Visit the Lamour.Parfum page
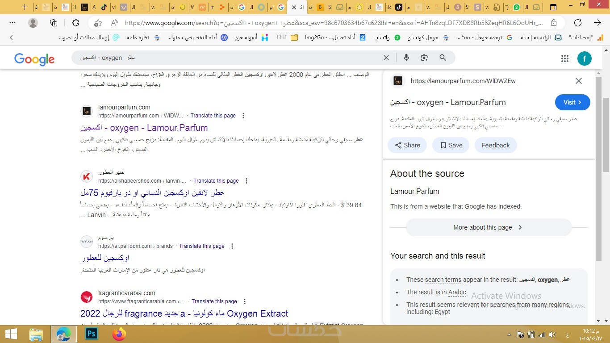Viewport: 610px width, 343px height. 572,102
